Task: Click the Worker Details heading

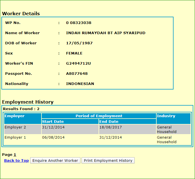Action: 21,14
